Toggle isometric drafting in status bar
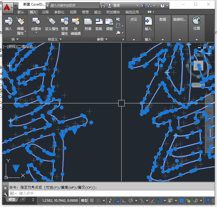 [142, 201]
